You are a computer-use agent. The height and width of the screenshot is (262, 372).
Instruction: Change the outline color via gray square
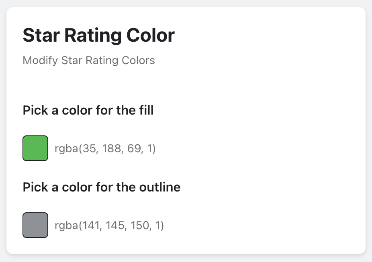tap(35, 225)
